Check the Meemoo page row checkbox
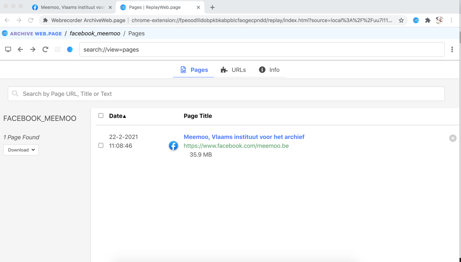The width and height of the screenshot is (461, 262). click(x=101, y=145)
